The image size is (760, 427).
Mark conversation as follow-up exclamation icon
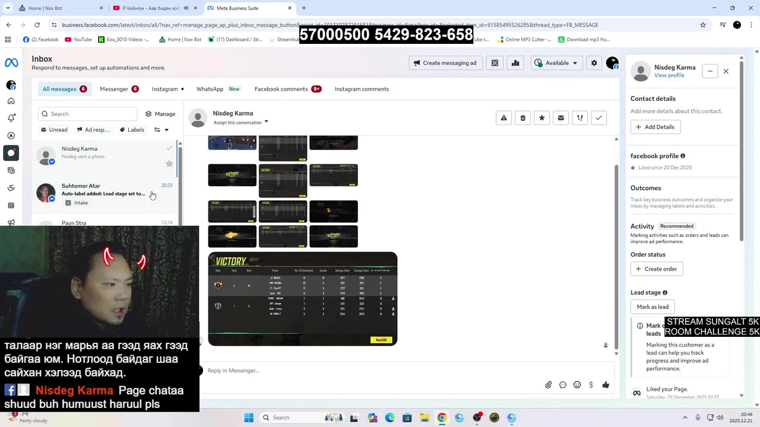[x=579, y=118]
